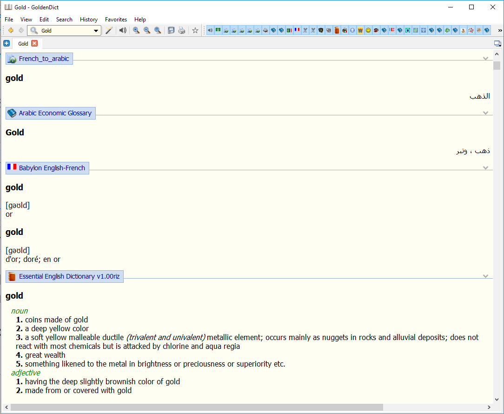Toggle the French_to_arabic dictionary in the dictionary bar
The width and height of the screenshot is (504, 414).
(x=226, y=30)
